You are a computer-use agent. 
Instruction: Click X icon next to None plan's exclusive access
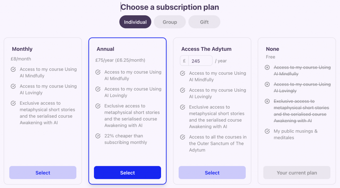click(267, 101)
